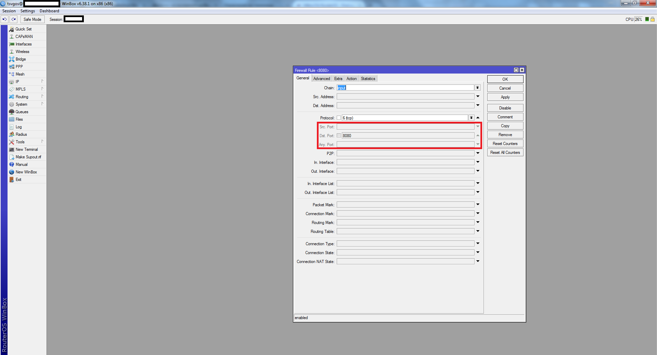Click the Reset Counters button
657x355 pixels.
coord(505,144)
